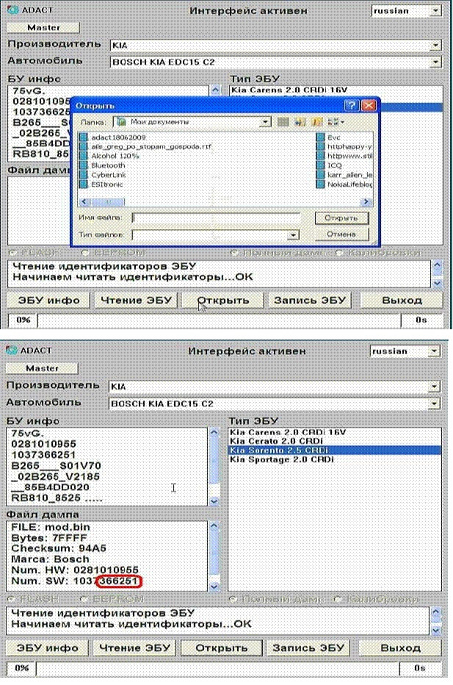
Task: Click the ADACT logo icon in lower window
Action: tap(12, 350)
